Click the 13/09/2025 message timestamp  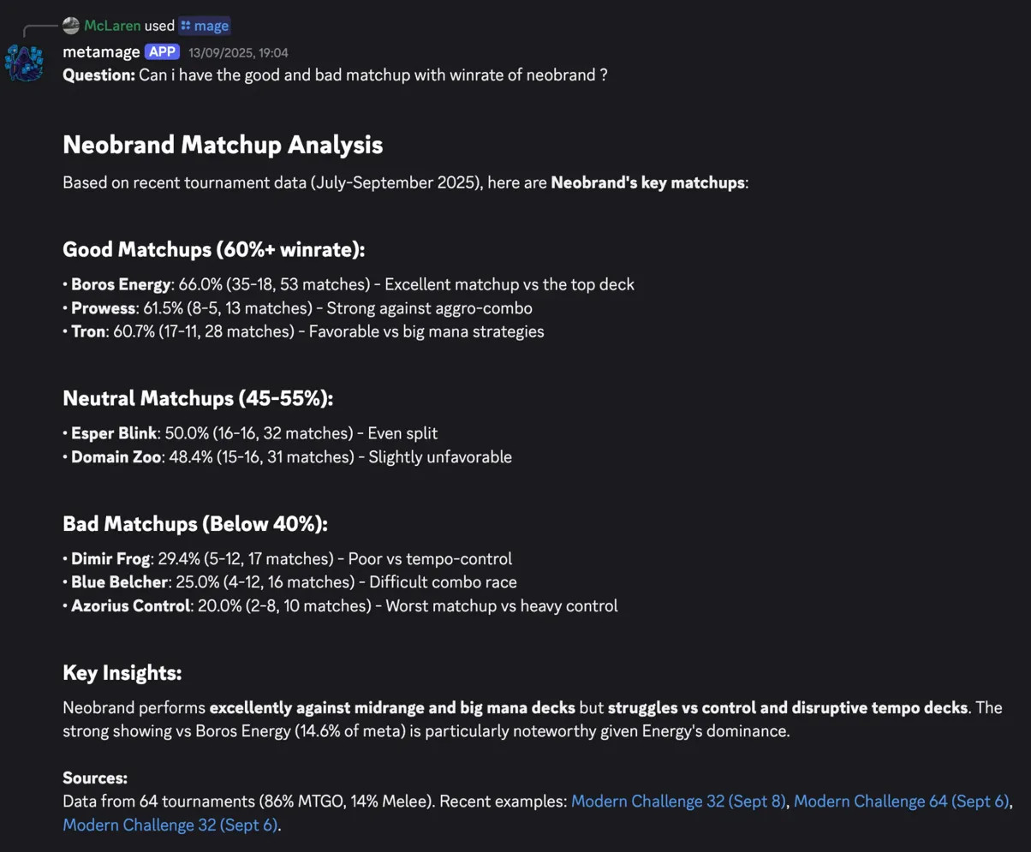click(x=239, y=52)
